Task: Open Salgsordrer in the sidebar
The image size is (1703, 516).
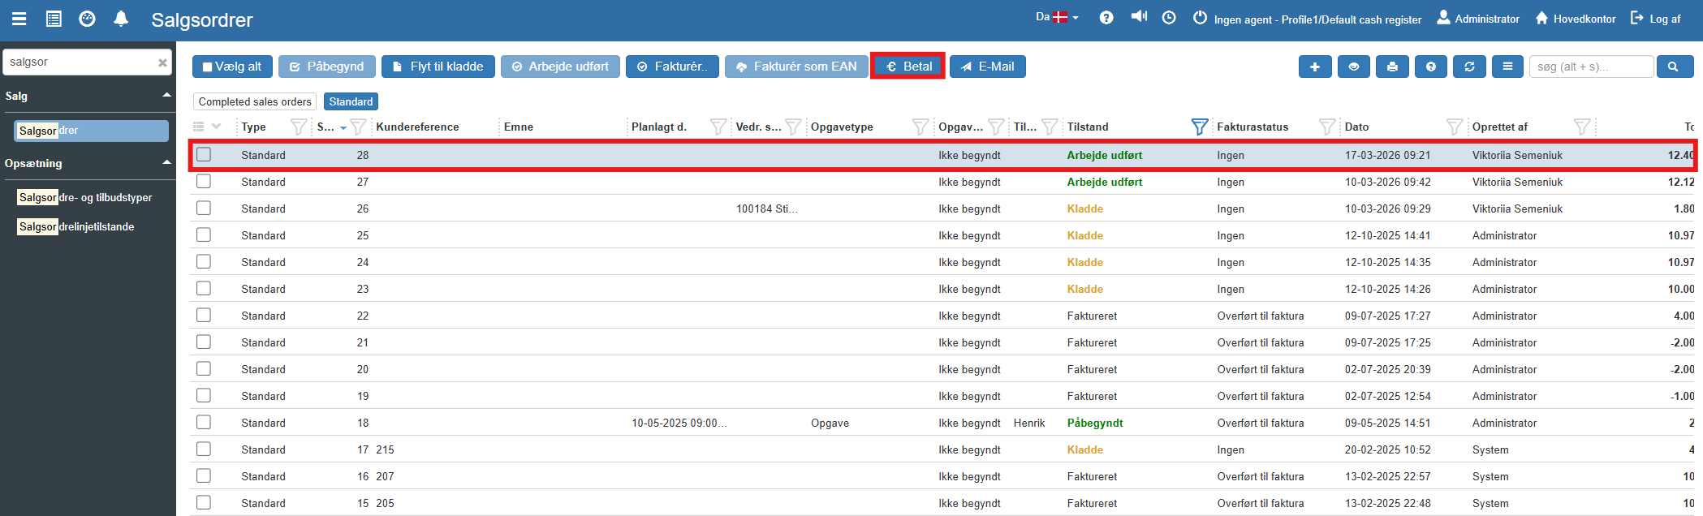Action: 91,131
